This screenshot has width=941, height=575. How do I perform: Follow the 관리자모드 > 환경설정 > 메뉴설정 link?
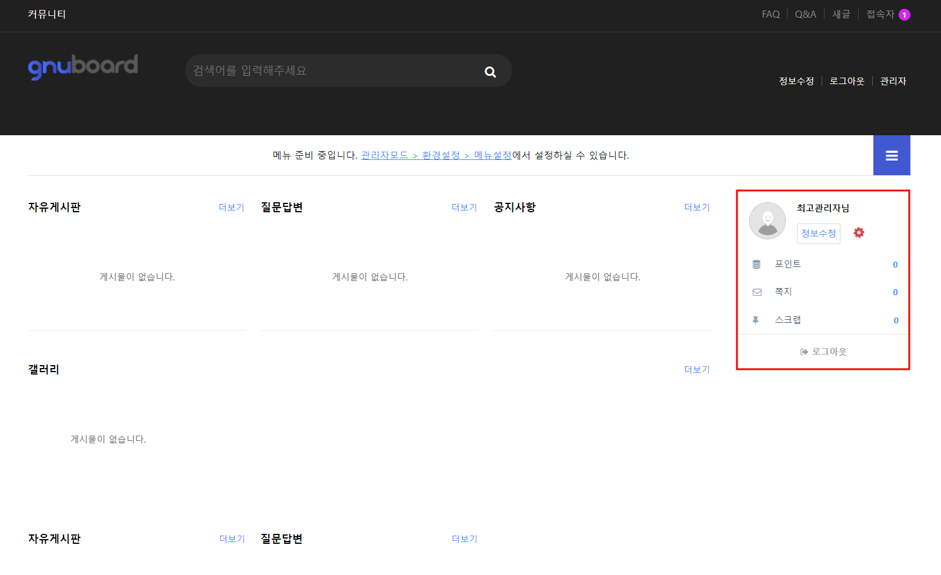pos(436,155)
